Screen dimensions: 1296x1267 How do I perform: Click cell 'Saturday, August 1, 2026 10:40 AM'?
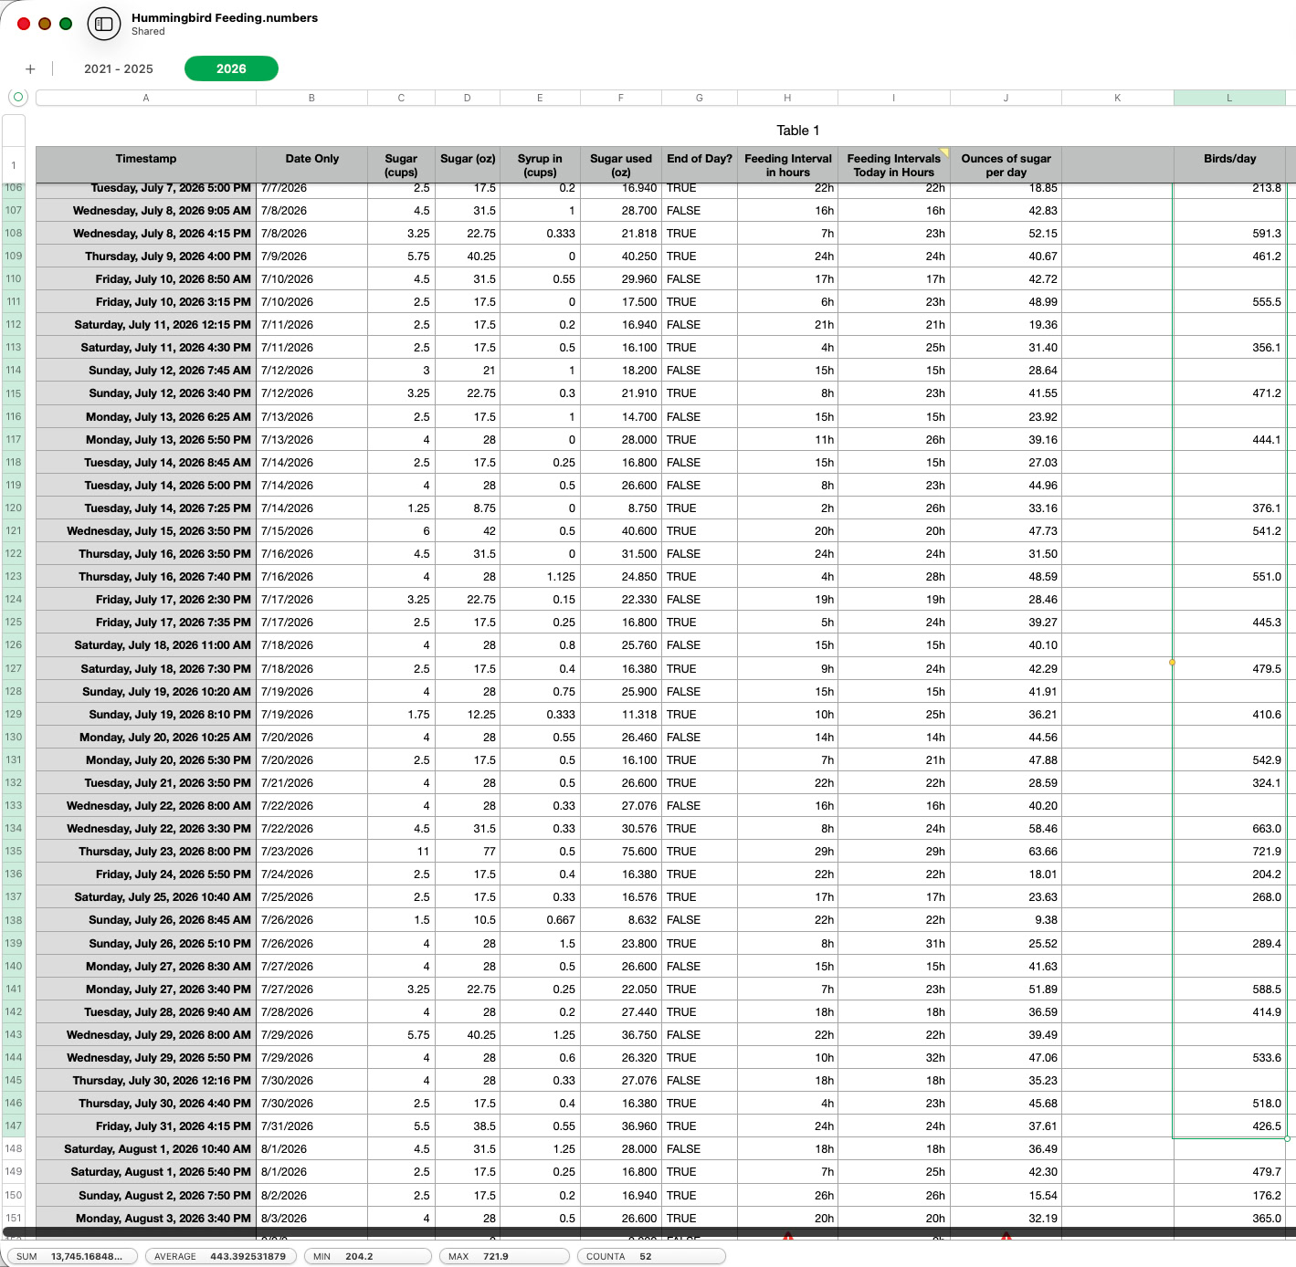click(146, 1148)
